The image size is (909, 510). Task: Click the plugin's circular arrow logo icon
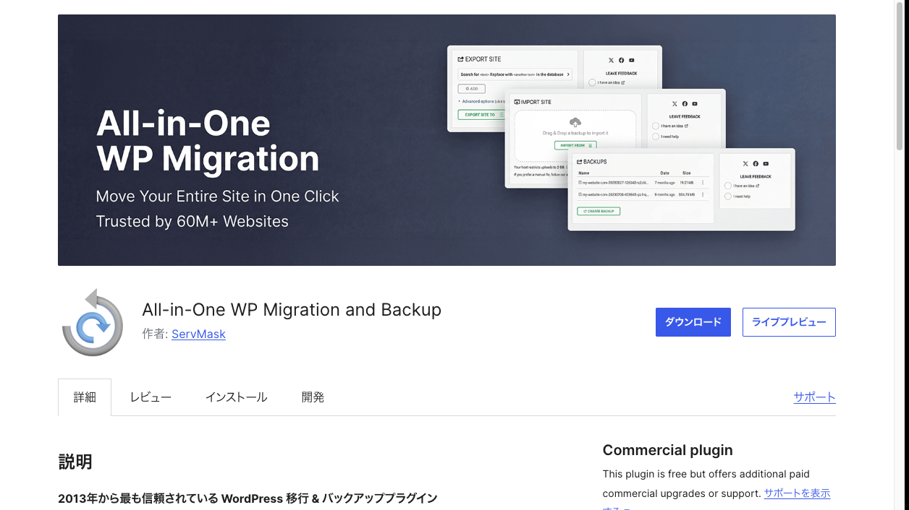[x=93, y=322]
